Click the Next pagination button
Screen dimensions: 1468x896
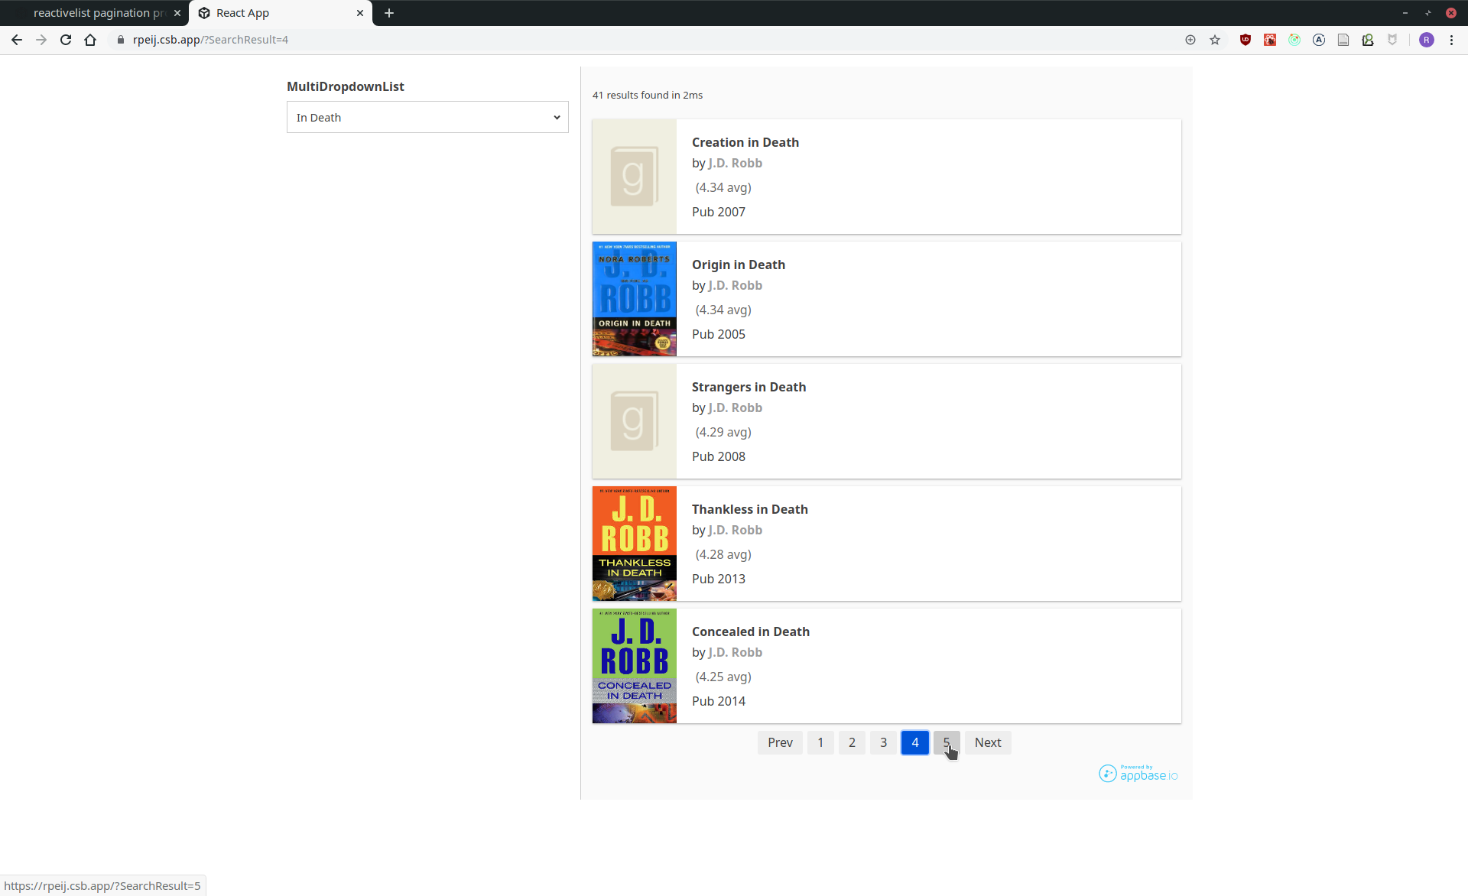tap(988, 742)
